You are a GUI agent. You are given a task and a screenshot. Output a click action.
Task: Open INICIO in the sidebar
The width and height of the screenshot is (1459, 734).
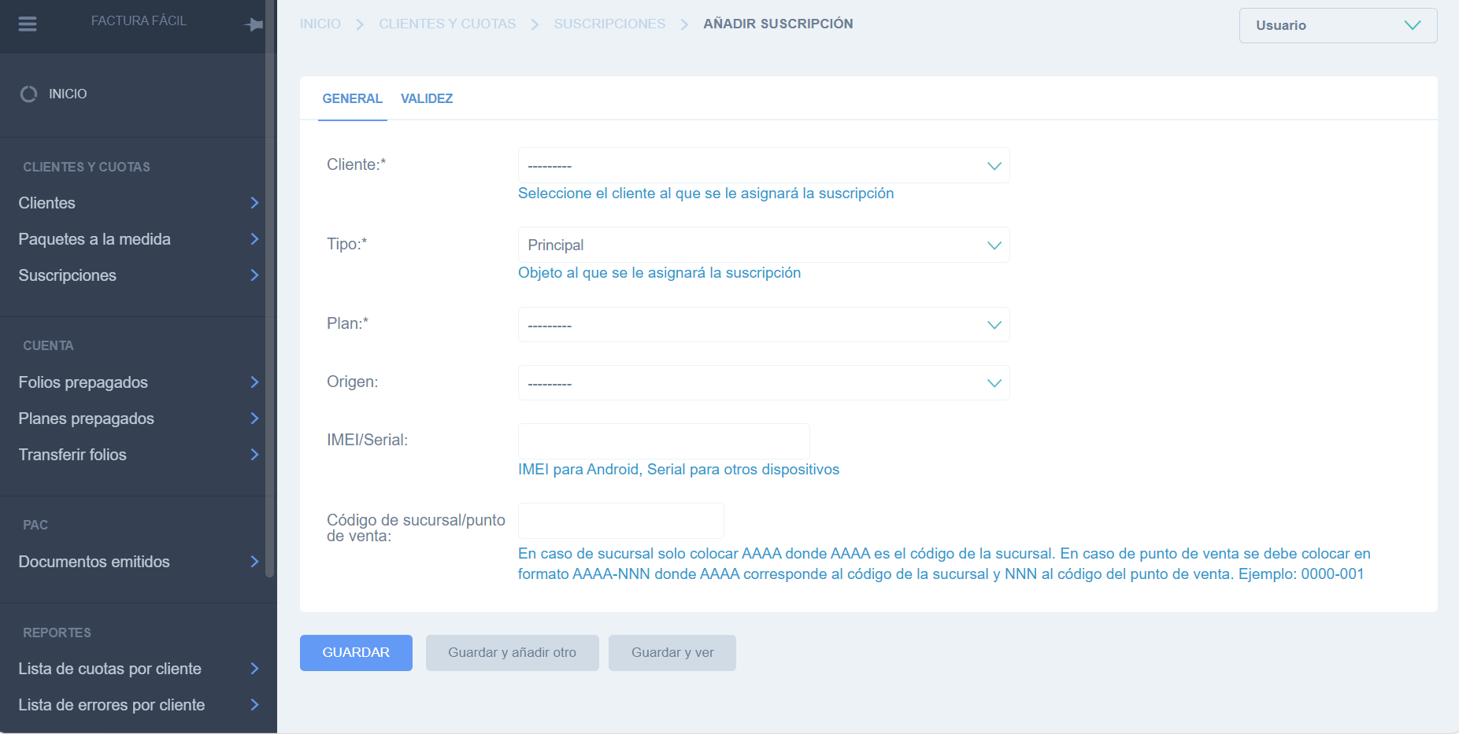click(x=68, y=94)
